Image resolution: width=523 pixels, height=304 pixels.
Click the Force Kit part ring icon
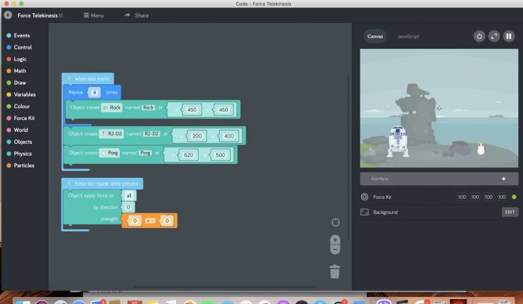click(365, 197)
